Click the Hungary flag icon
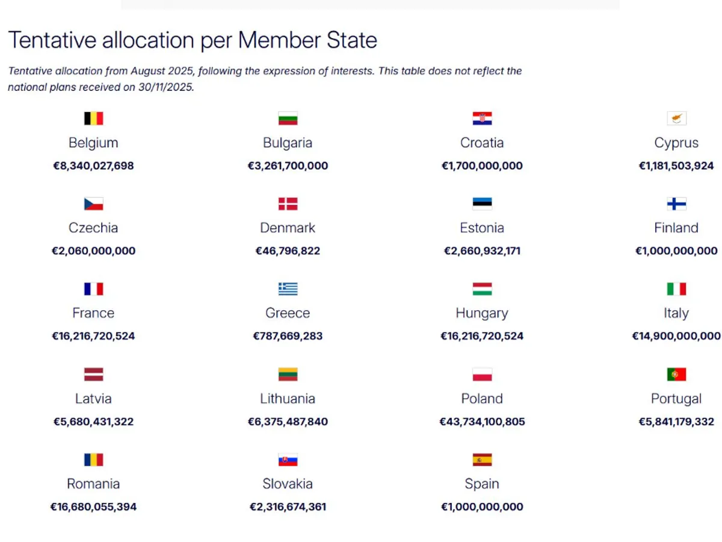 (x=482, y=289)
